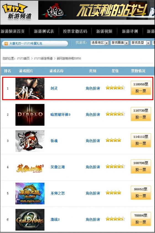Open the 剑灵 game thumbnail
Image resolution: width=155 pixels, height=233 pixels.
click(x=30, y=88)
